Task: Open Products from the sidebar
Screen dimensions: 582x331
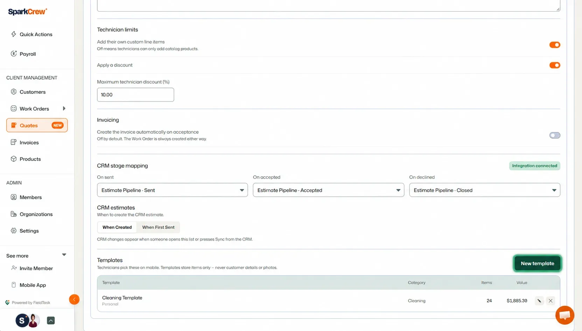Action: [30, 159]
